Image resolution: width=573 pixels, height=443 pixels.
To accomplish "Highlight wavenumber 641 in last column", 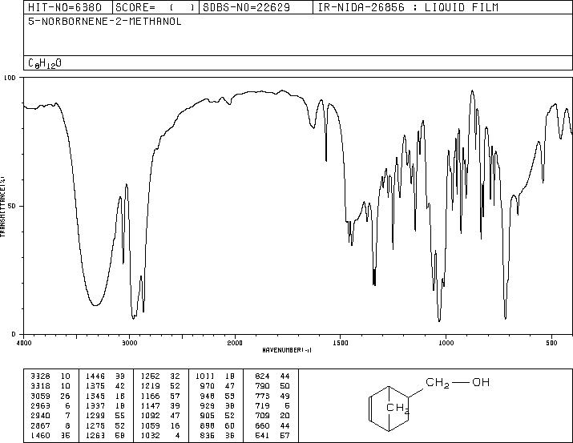I will (x=262, y=436).
